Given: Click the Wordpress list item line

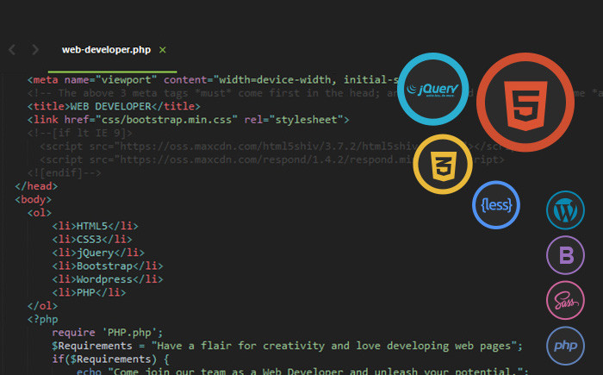Looking at the screenshot, I should point(108,279).
